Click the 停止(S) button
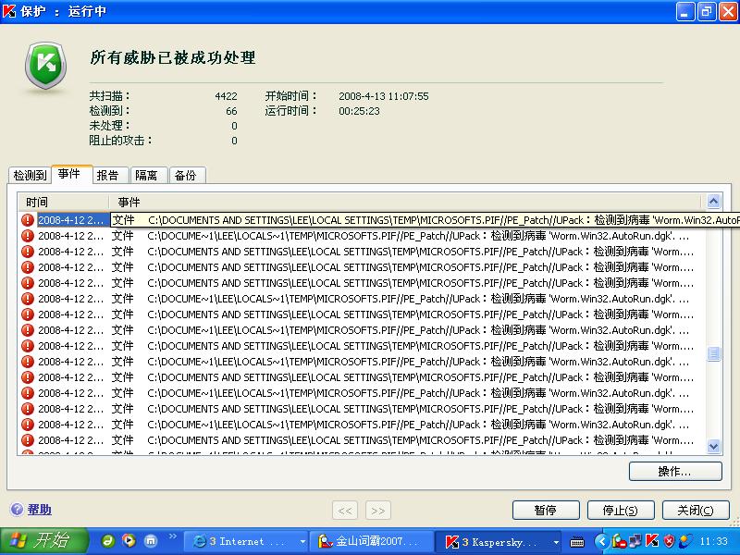This screenshot has height=555, width=740. point(621,511)
